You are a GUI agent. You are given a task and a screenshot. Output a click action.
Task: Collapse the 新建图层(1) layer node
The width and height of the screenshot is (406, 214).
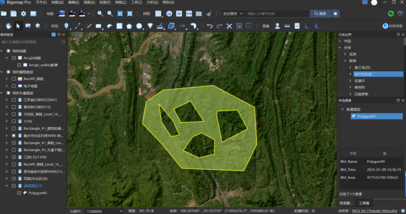[6, 186]
